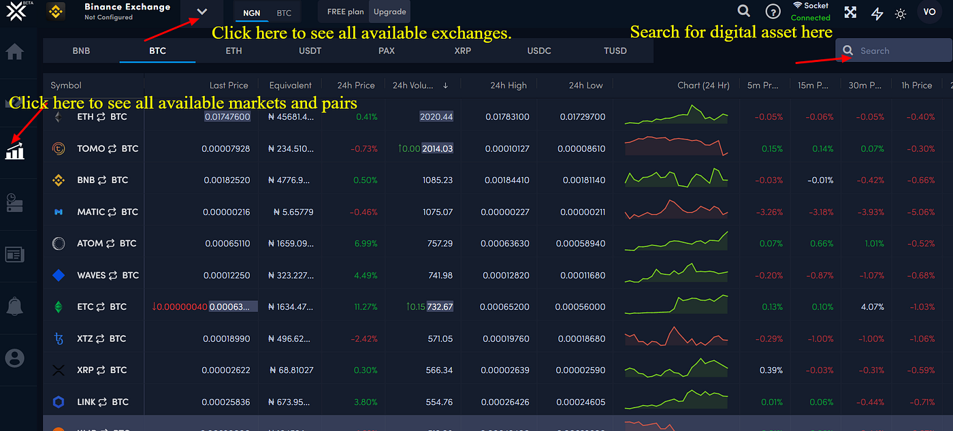Click the WAVES coin icon

point(59,276)
